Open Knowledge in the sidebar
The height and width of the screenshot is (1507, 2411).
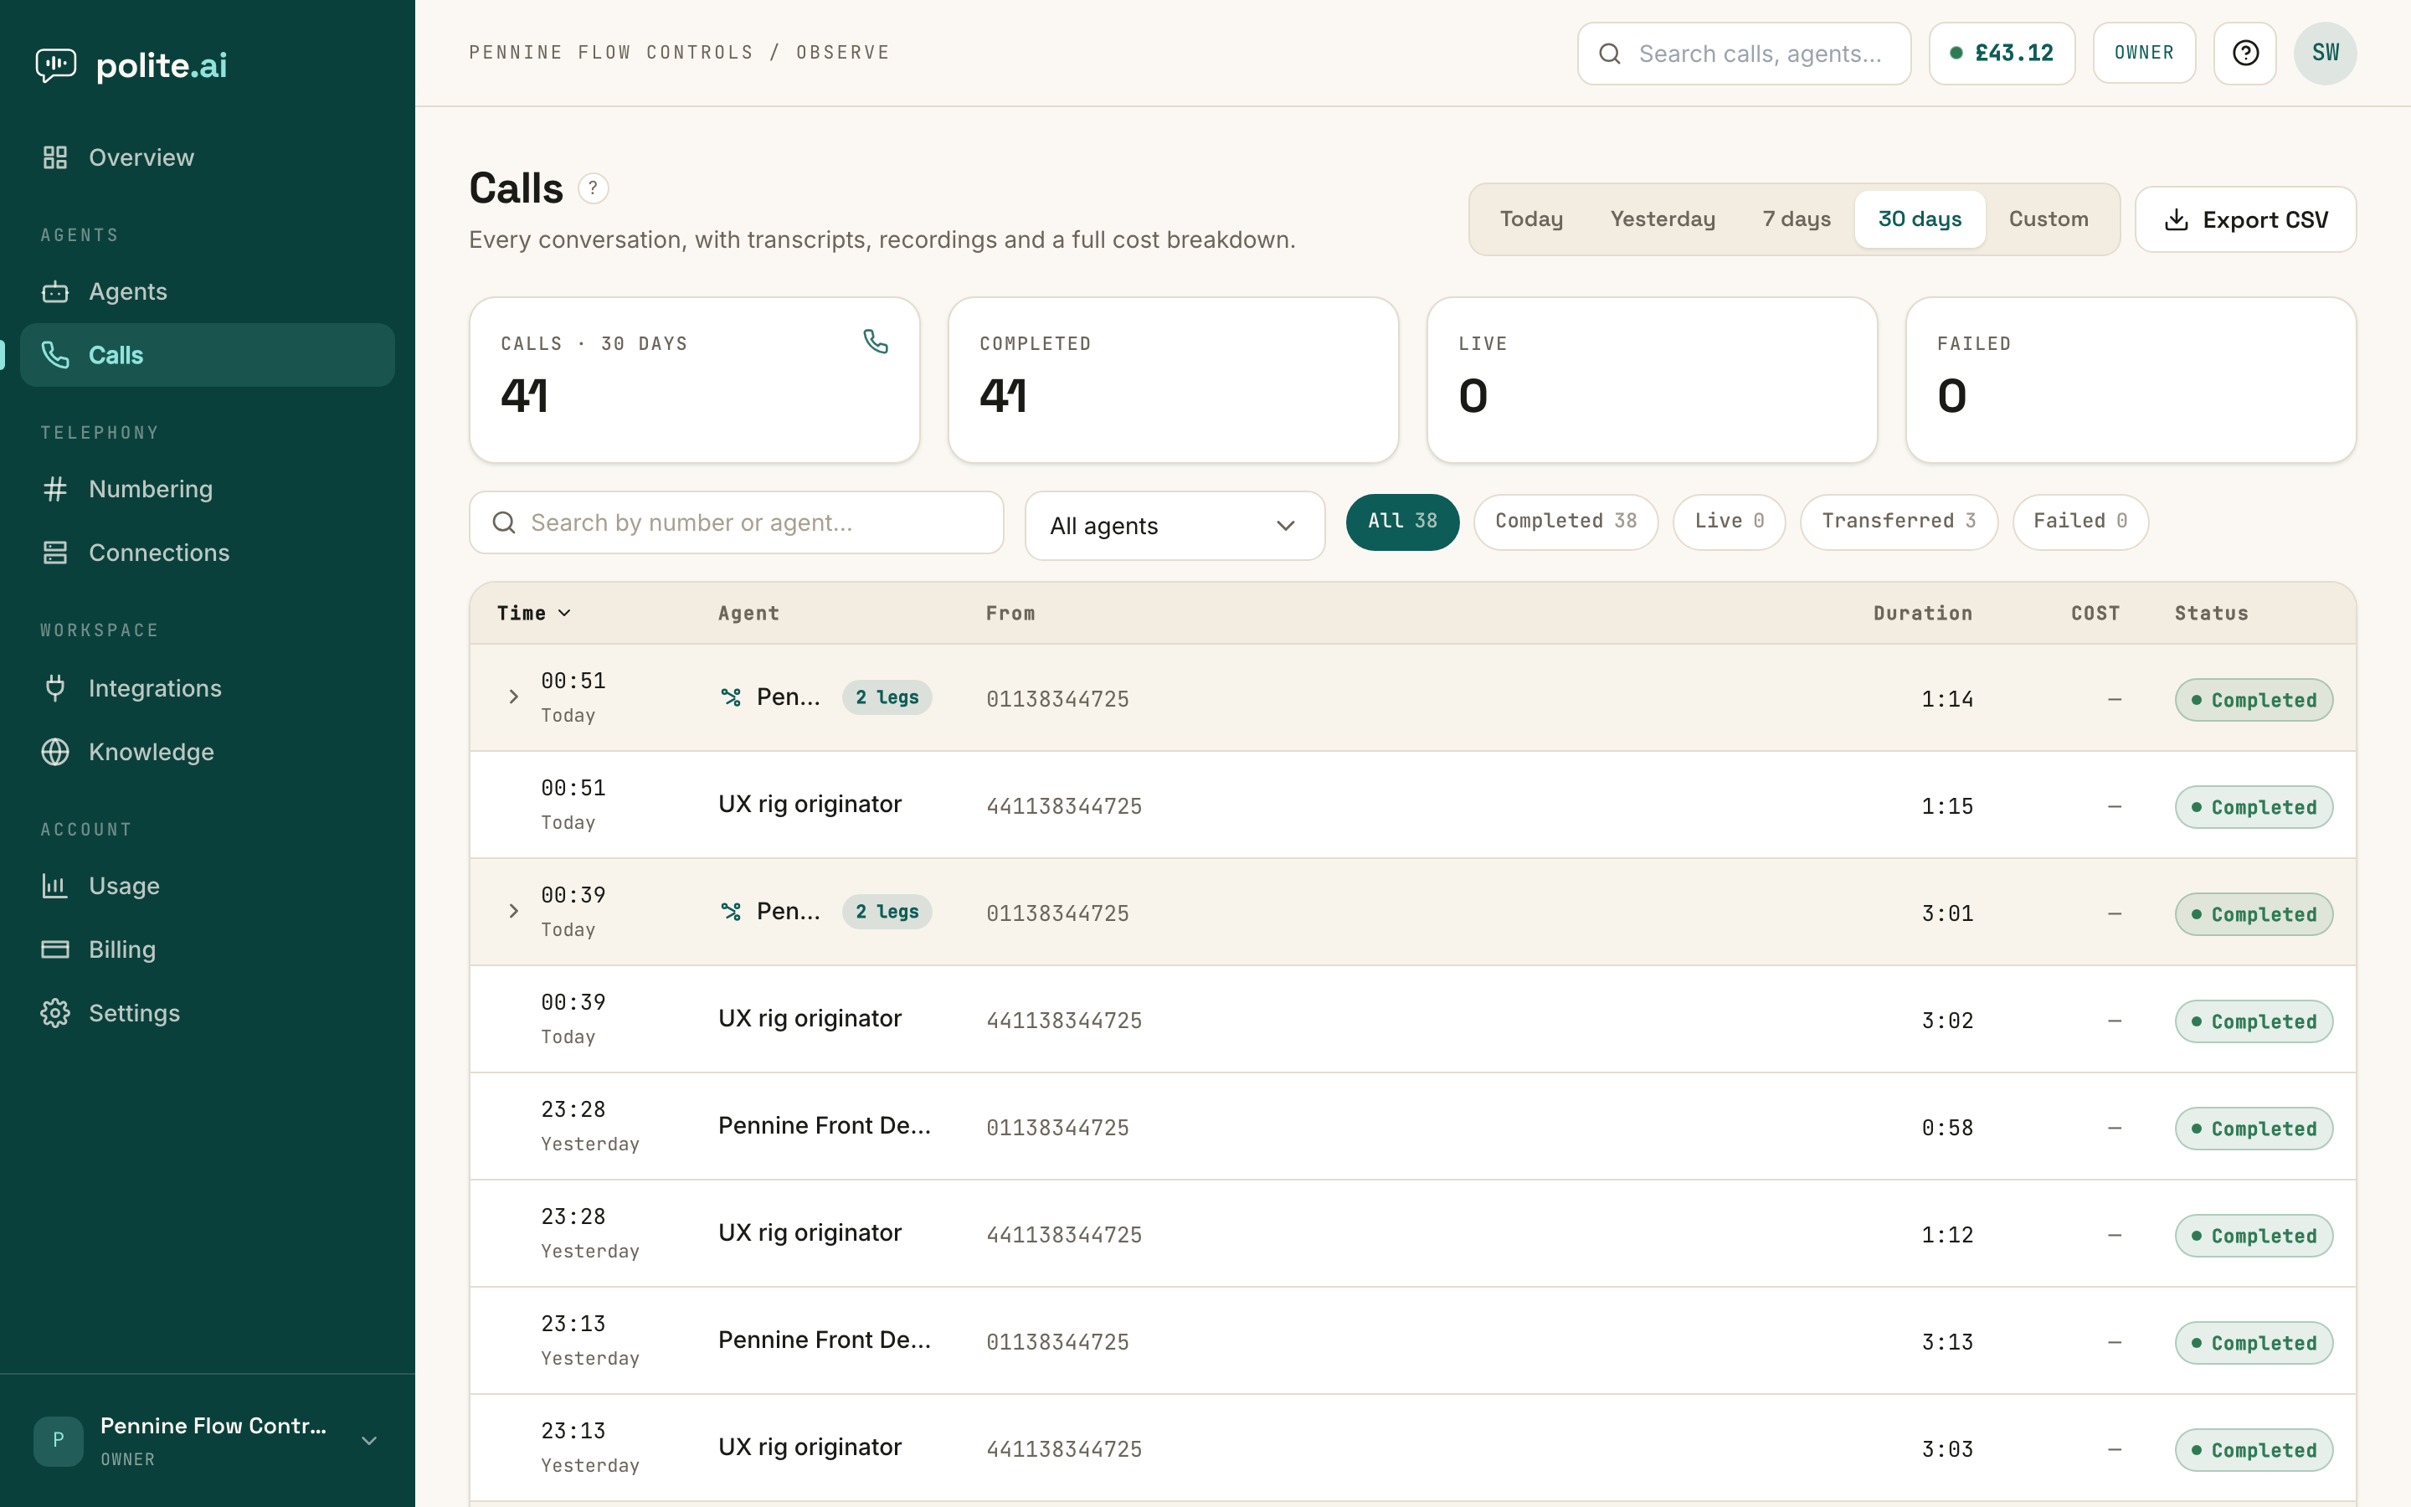tap(208, 752)
